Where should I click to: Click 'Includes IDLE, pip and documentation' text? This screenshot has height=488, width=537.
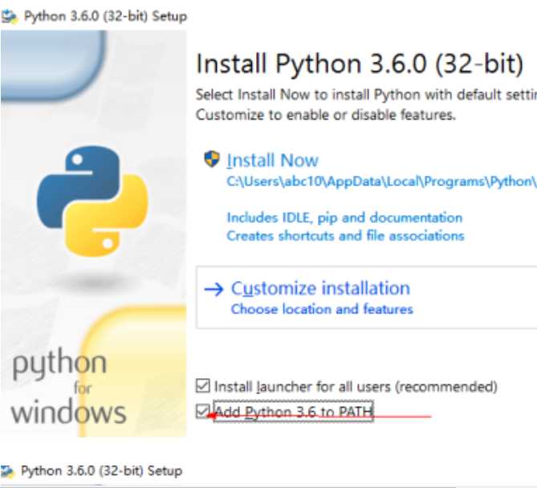coord(344,218)
